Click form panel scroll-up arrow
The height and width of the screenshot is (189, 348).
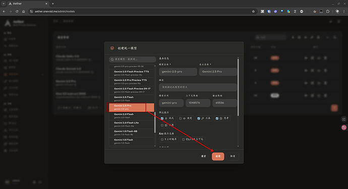[238, 58]
